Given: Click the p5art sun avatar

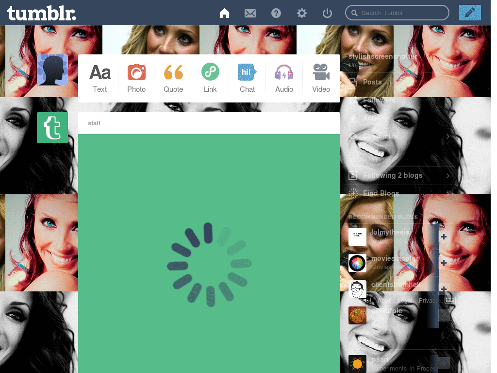Looking at the screenshot, I should (x=357, y=364).
